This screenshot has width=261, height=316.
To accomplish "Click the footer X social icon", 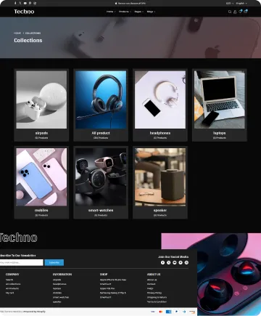I will (x=169, y=262).
